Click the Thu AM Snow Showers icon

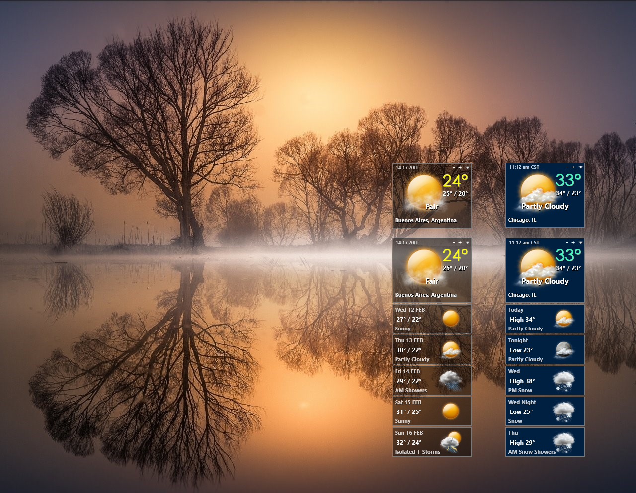click(564, 442)
